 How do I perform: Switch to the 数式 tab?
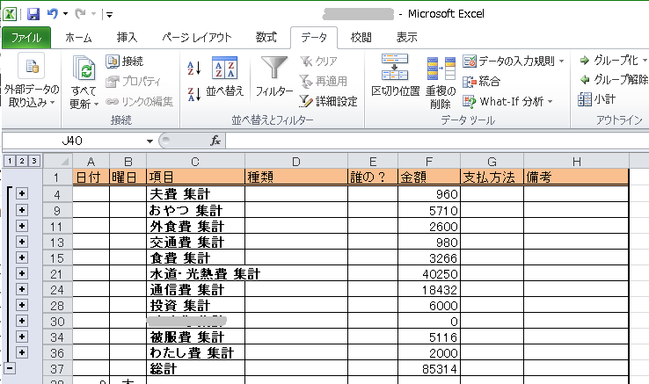pyautogui.click(x=266, y=38)
